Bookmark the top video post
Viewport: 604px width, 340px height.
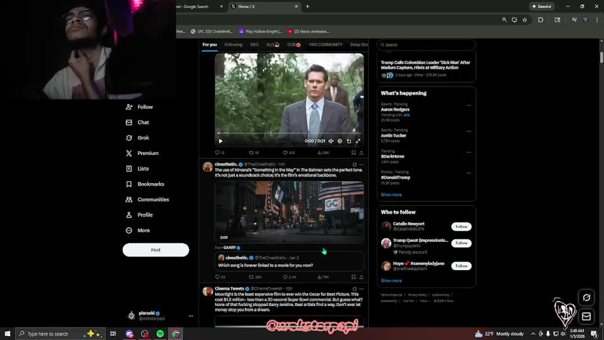point(353,153)
